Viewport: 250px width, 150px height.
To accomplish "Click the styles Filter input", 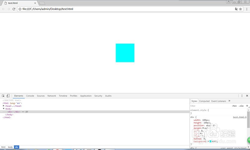I will pyautogui.click(x=210, y=106).
